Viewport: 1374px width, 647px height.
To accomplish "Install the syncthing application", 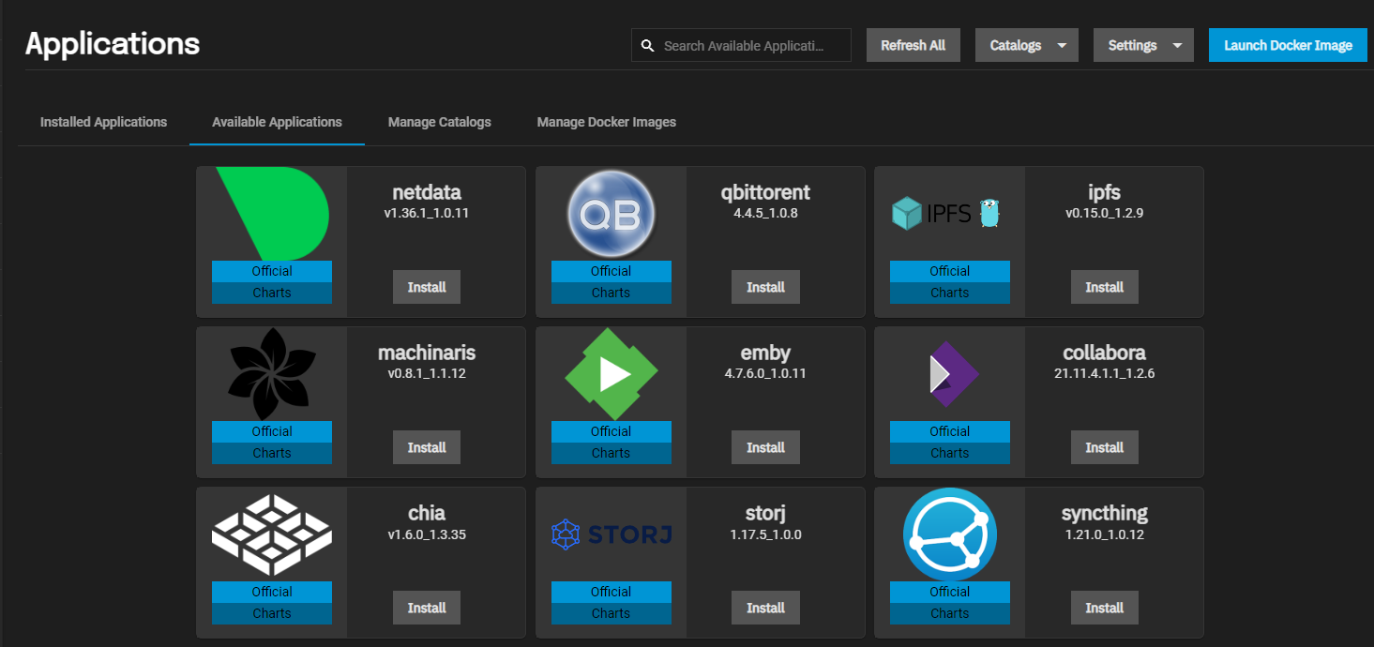I will [x=1104, y=608].
